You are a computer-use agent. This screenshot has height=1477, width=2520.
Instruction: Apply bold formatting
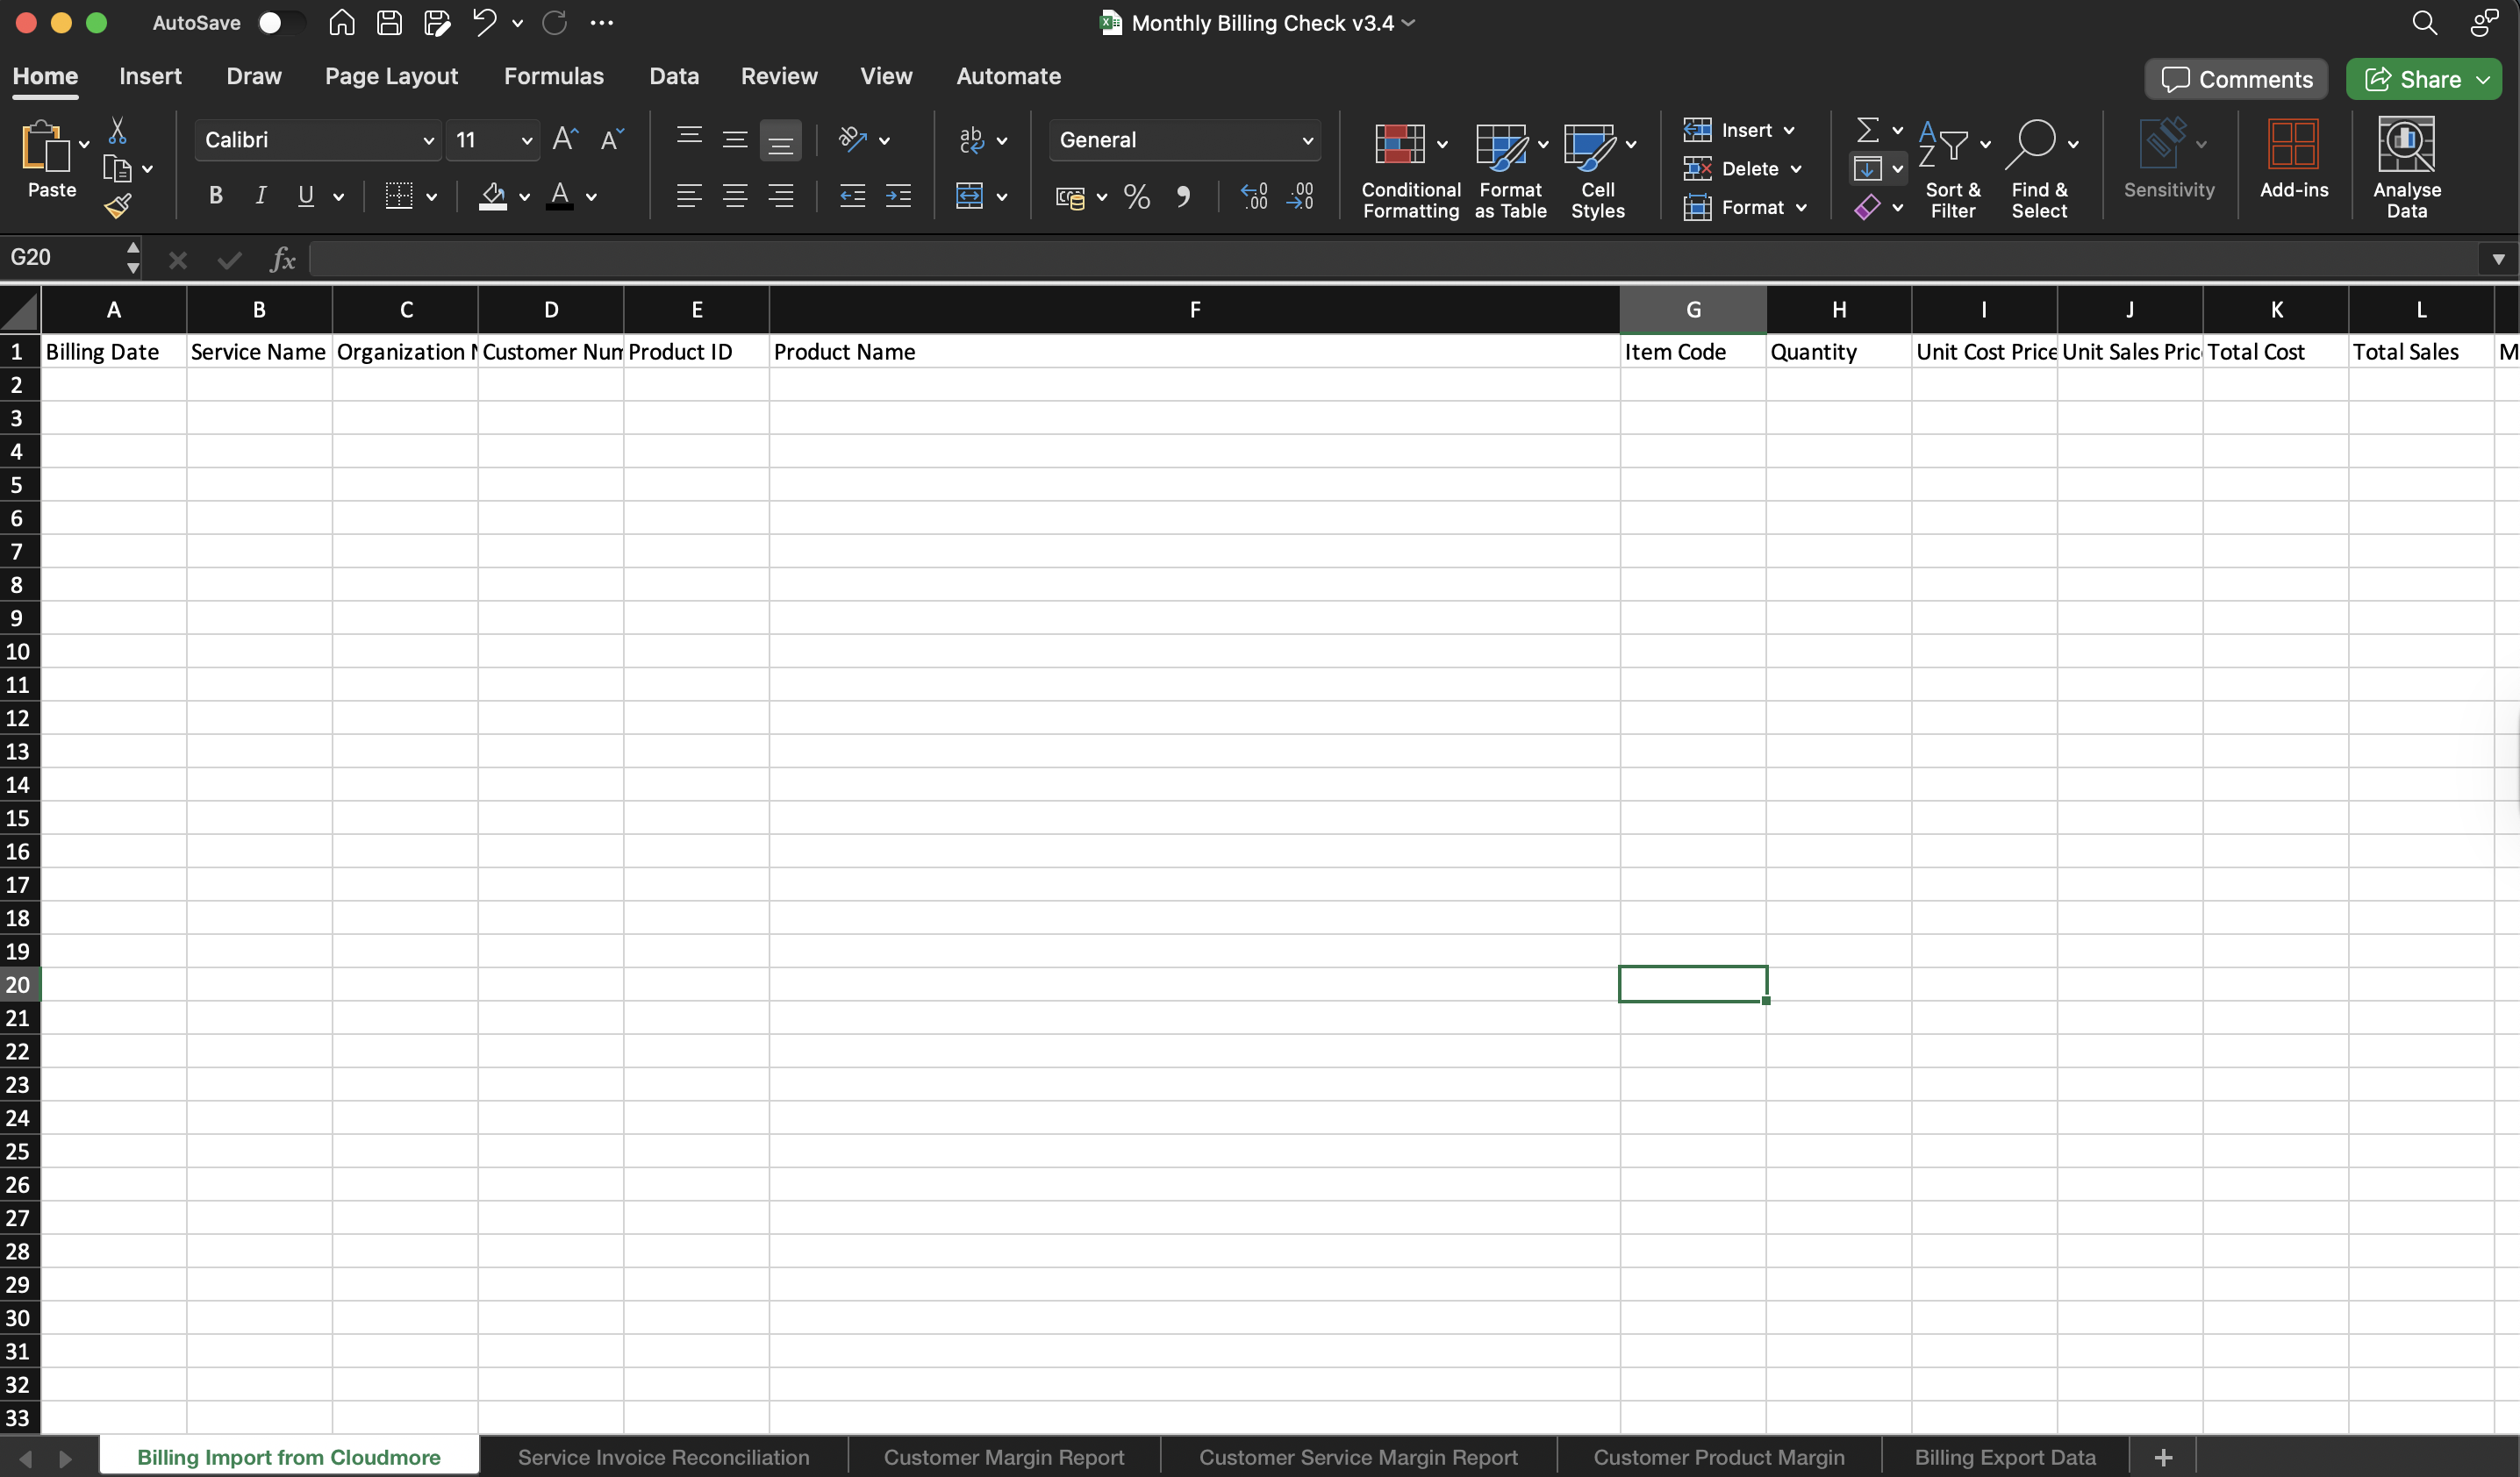click(214, 196)
